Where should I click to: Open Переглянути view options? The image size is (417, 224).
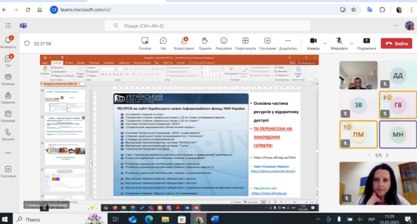tap(245, 43)
